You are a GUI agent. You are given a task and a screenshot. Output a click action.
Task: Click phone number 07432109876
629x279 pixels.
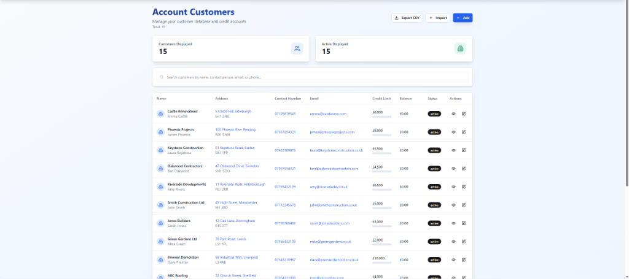285,150
